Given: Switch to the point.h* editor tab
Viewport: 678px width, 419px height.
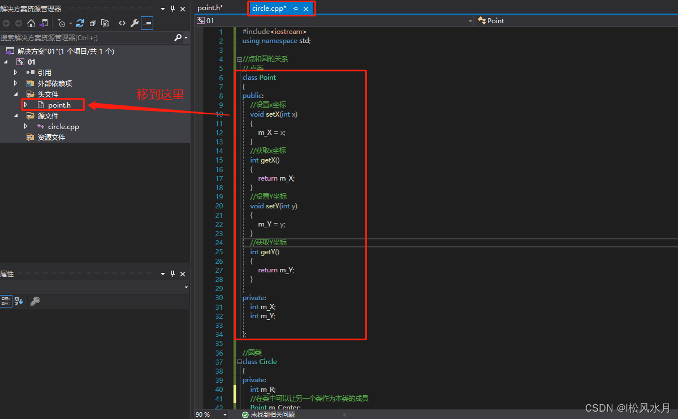Looking at the screenshot, I should coord(210,8).
